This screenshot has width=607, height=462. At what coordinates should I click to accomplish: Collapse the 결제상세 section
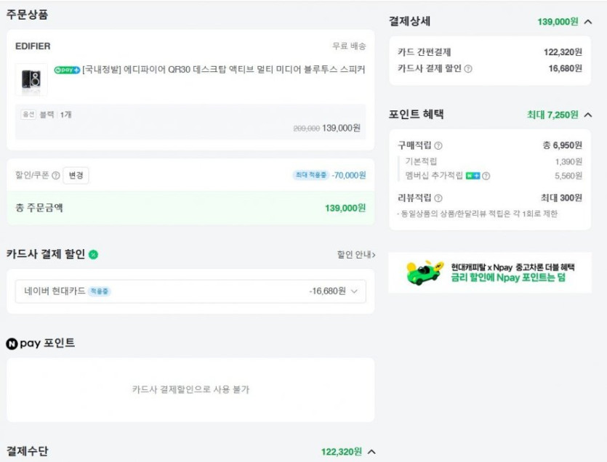tap(588, 22)
